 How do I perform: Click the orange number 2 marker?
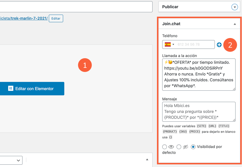(230, 45)
